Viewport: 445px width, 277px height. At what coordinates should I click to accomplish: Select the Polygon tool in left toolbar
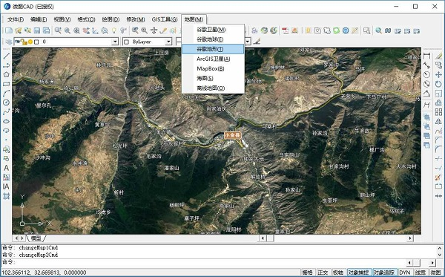point(6,74)
